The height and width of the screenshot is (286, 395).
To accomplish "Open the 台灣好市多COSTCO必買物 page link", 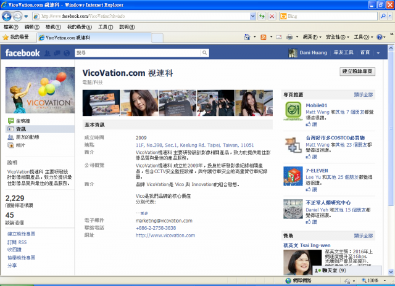I will (x=335, y=137).
